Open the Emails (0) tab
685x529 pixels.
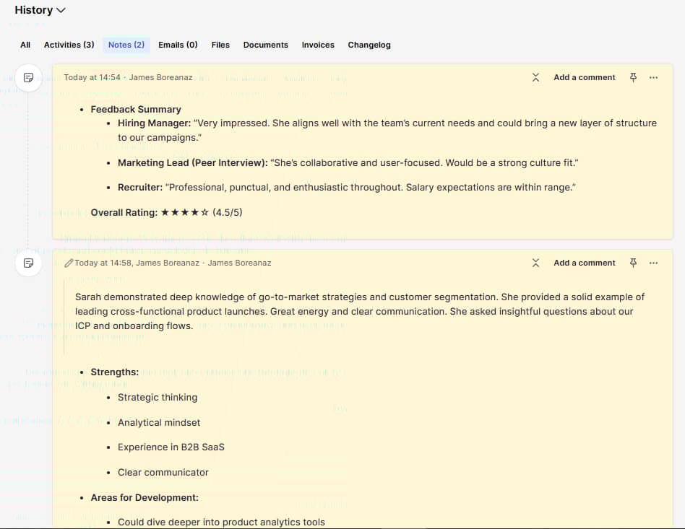177,45
